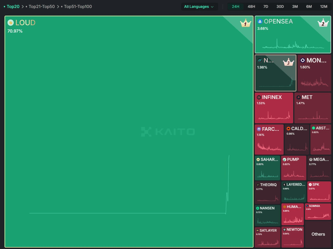This screenshot has width=333, height=249.
Task: Click the SOMNIA token name
Action: coord(314,206)
